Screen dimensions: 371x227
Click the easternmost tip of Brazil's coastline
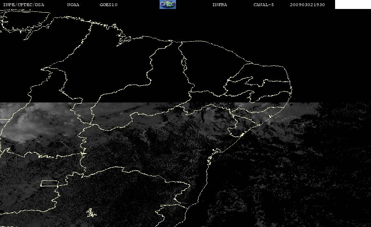tap(291, 90)
